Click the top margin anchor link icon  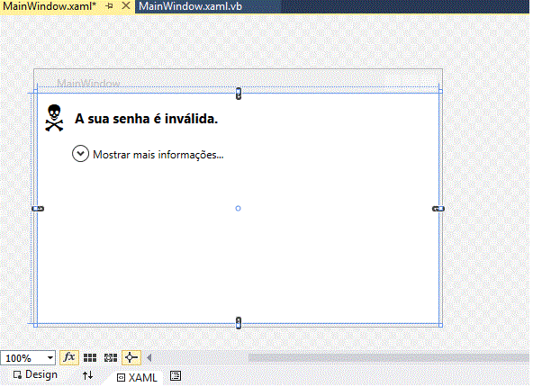(x=239, y=94)
